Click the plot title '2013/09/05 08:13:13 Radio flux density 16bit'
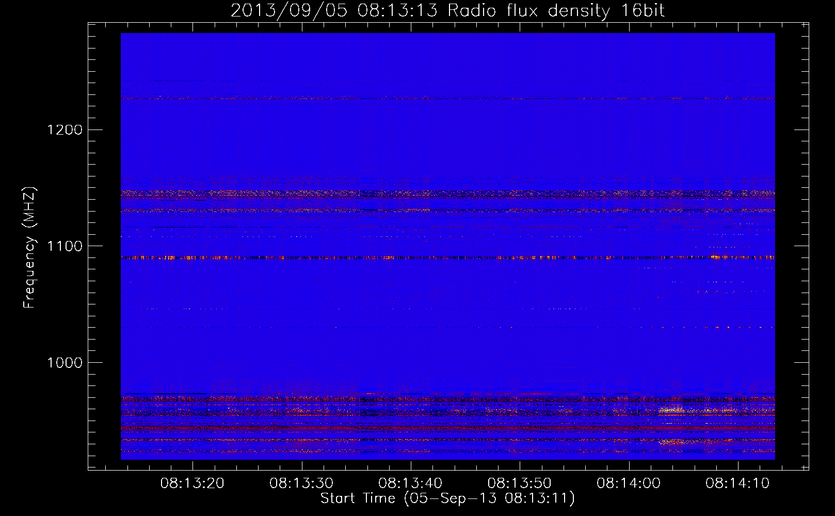835x516 pixels. [x=447, y=10]
